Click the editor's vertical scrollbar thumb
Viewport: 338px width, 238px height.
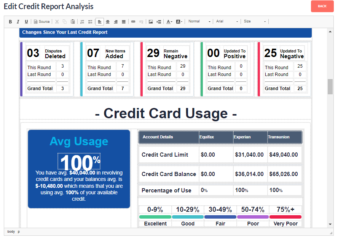click(330, 87)
